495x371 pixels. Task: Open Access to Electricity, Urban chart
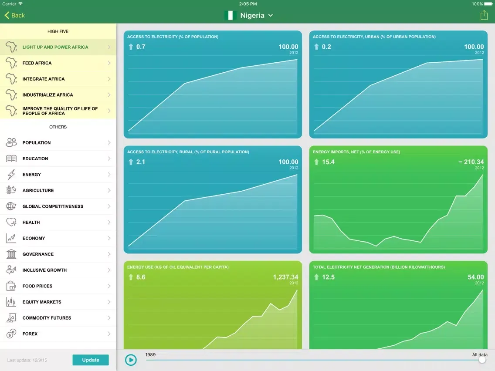(x=398, y=84)
